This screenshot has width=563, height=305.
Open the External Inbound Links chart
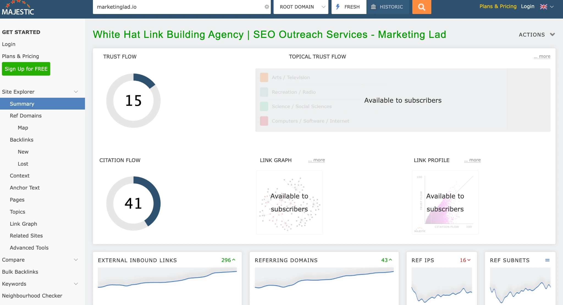pos(167,286)
